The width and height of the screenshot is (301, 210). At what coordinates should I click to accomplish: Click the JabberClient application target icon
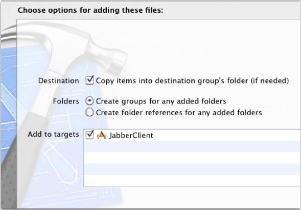pos(102,136)
